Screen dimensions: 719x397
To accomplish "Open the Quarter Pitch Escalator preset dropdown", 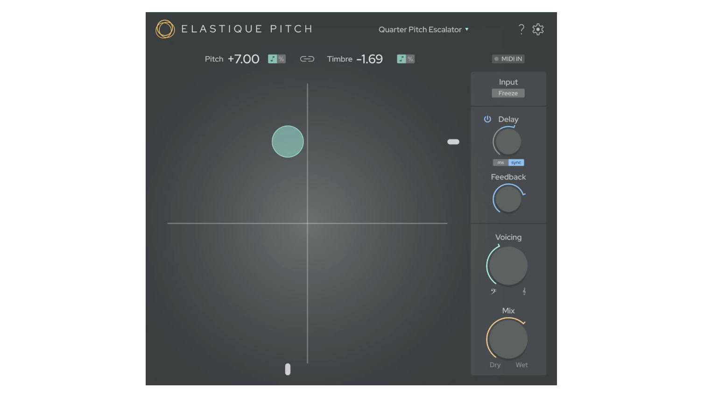I will [x=420, y=29].
